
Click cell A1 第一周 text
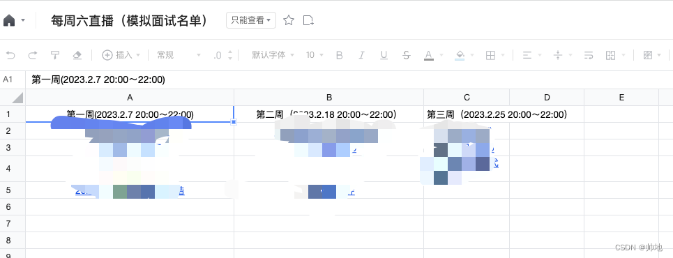point(130,114)
